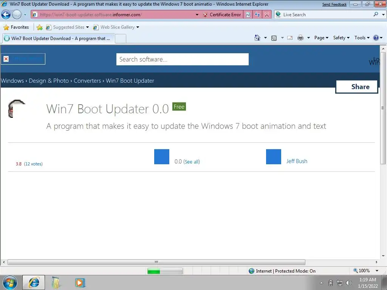
Task: Open the Jeff Bush developer link
Action: coord(297,161)
